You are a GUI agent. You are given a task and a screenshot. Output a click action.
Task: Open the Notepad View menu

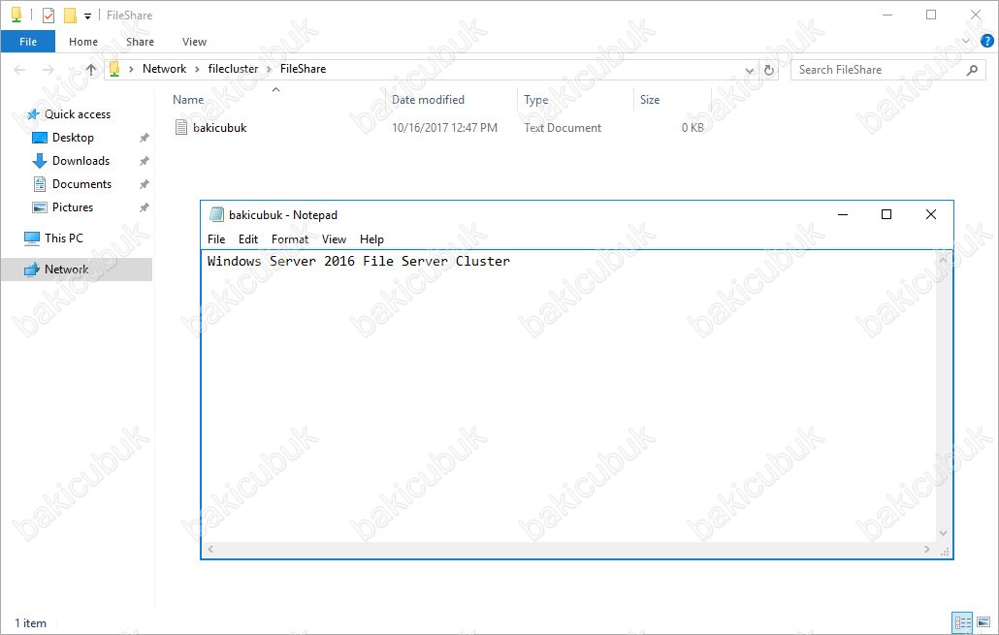point(334,239)
